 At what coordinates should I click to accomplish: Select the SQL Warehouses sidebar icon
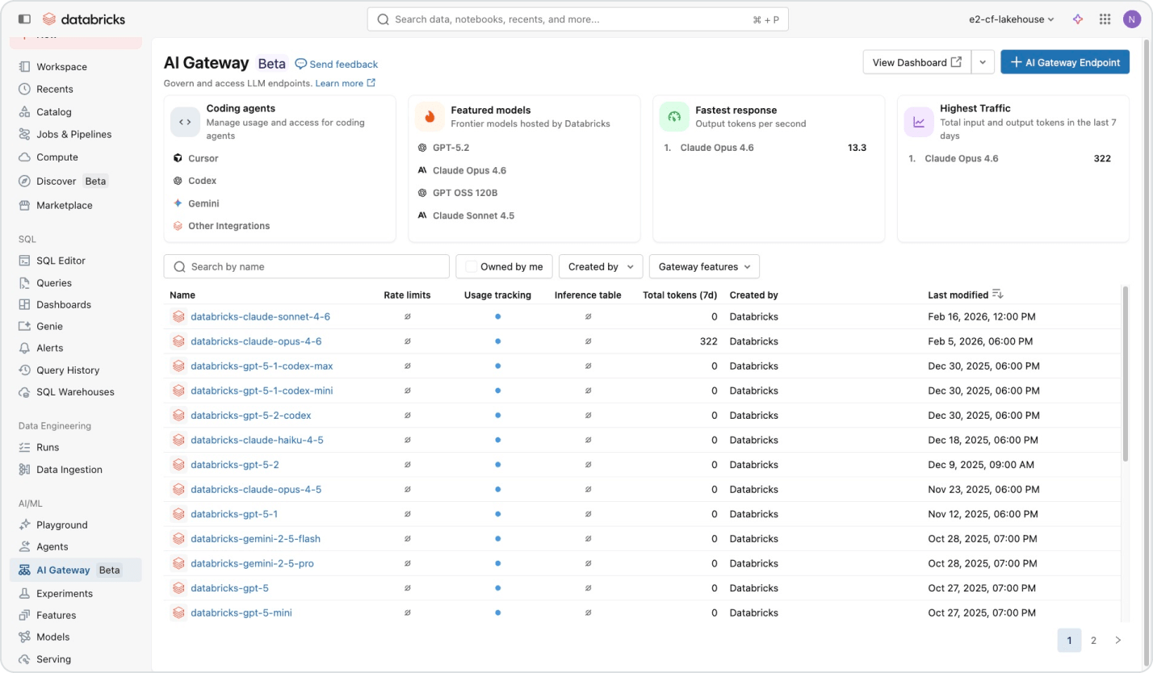[25, 392]
